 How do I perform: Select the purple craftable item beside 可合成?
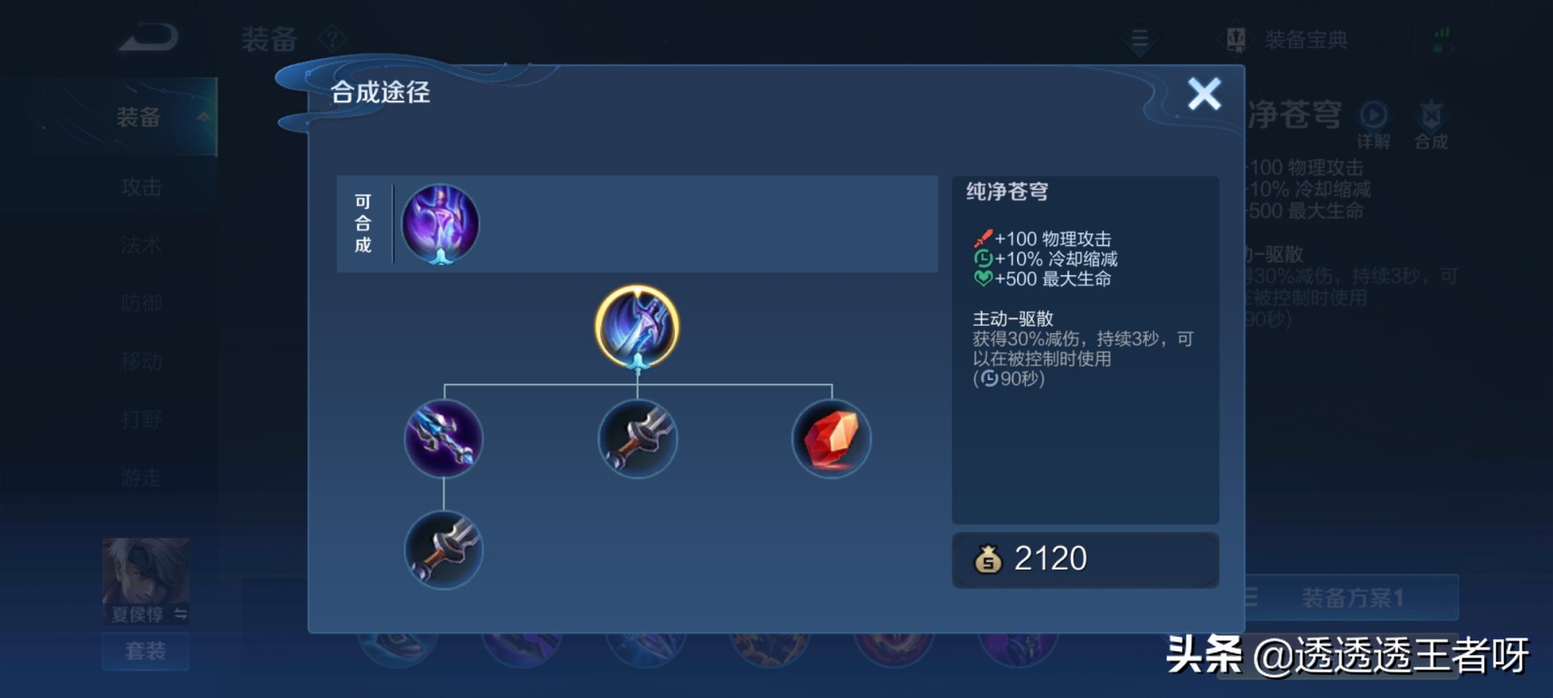440,224
